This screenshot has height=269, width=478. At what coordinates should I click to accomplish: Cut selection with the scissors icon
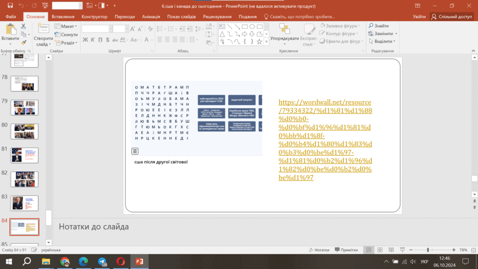tap(23, 26)
